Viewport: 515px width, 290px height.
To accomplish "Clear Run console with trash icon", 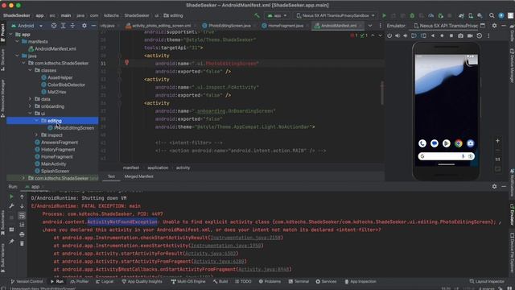I will pyautogui.click(x=22, y=243).
